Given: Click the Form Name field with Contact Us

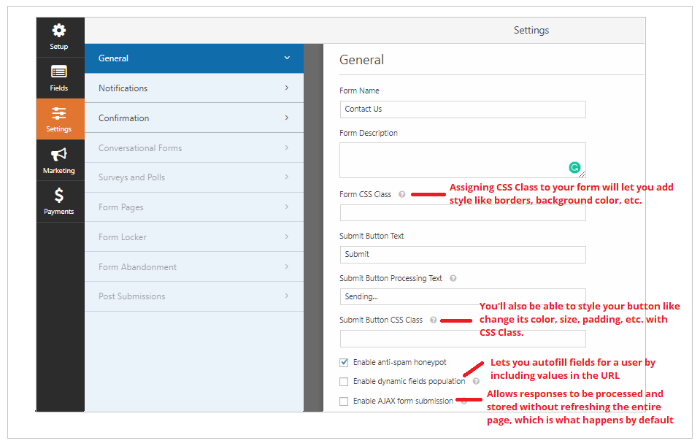Looking at the screenshot, I should [463, 109].
